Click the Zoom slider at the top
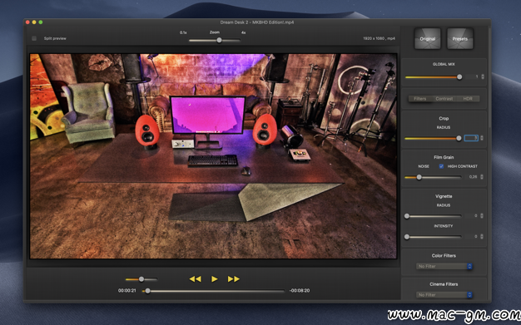 [x=215, y=40]
